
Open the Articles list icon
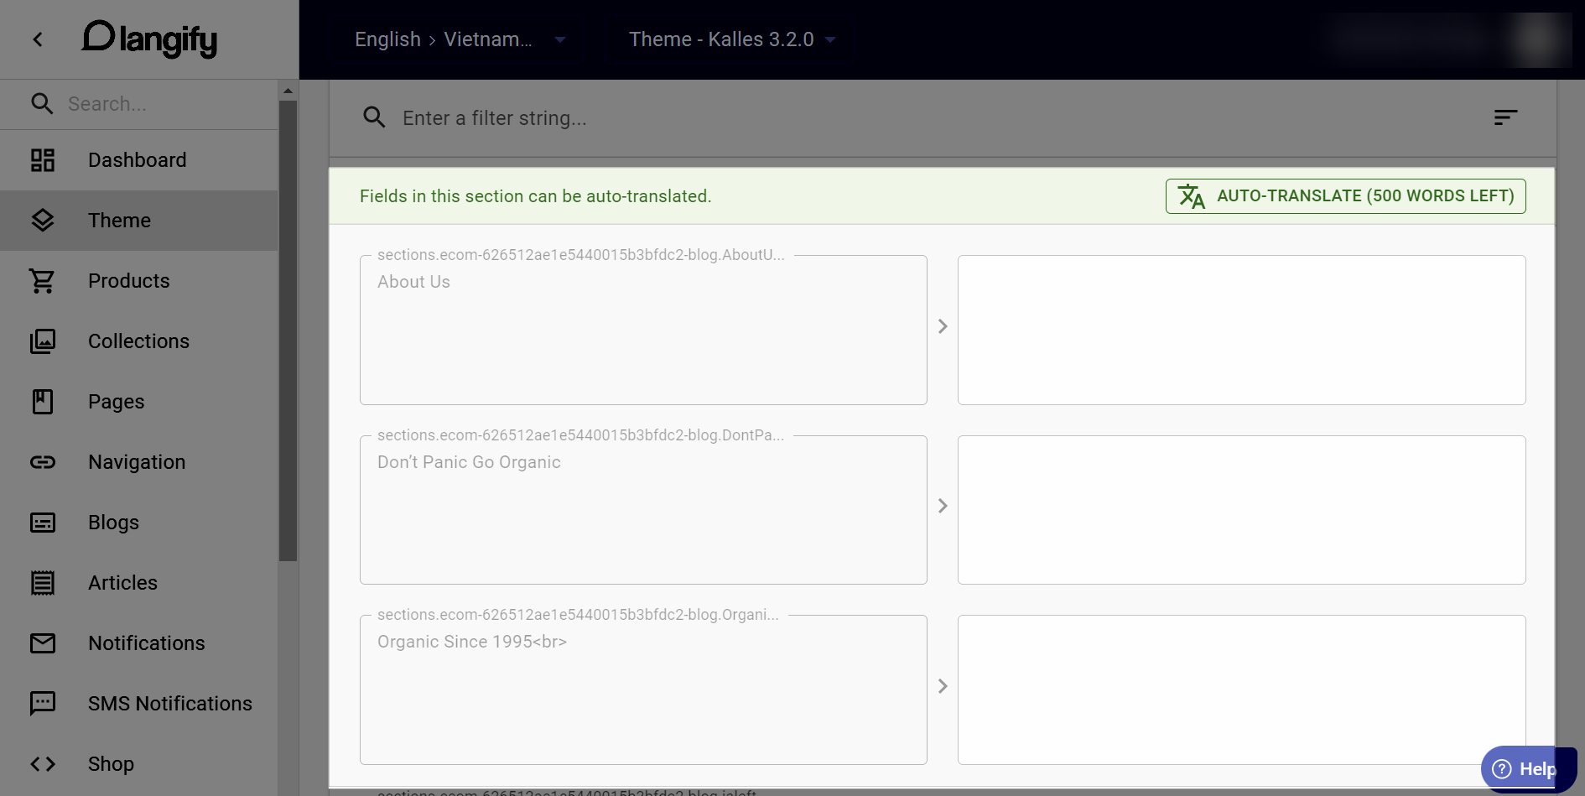click(x=43, y=583)
